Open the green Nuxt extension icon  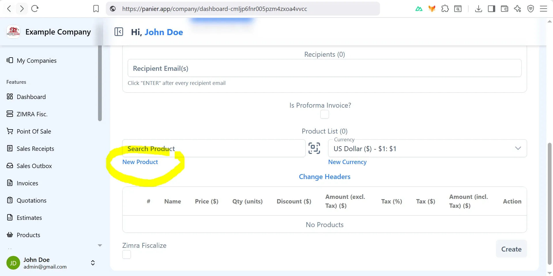click(419, 9)
